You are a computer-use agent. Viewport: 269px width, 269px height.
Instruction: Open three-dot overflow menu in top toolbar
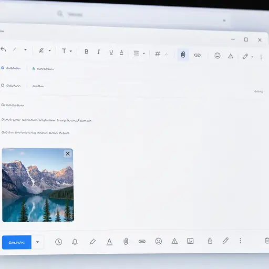261,57
